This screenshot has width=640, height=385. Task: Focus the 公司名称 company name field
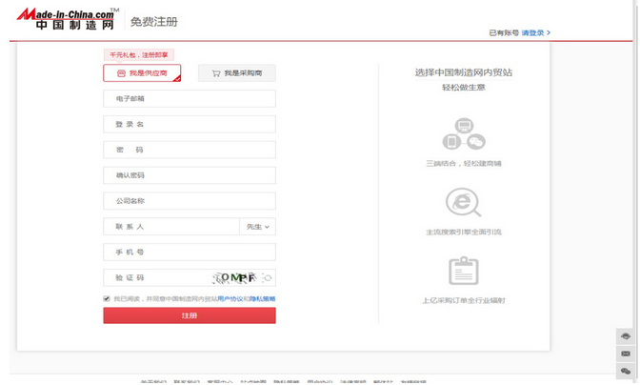(x=190, y=201)
